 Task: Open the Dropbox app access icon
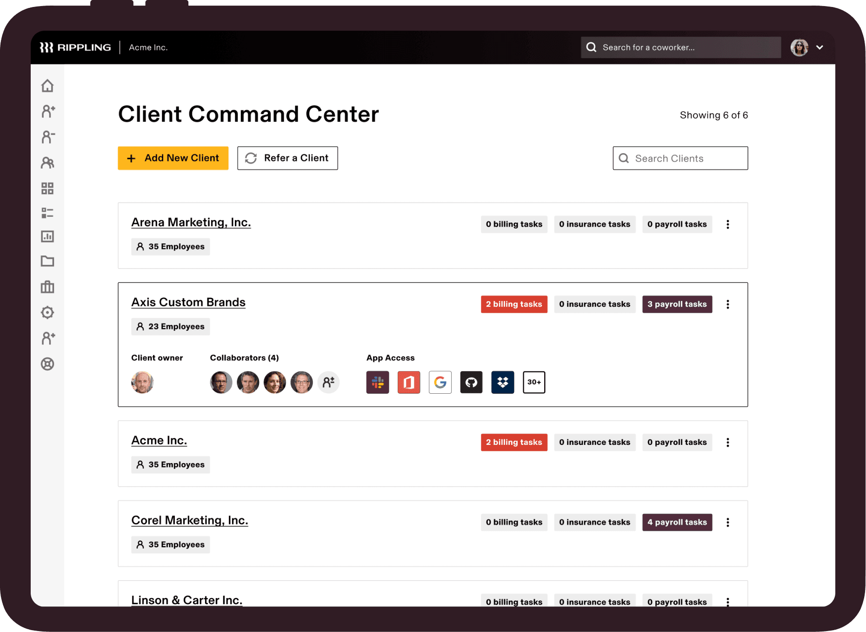502,382
